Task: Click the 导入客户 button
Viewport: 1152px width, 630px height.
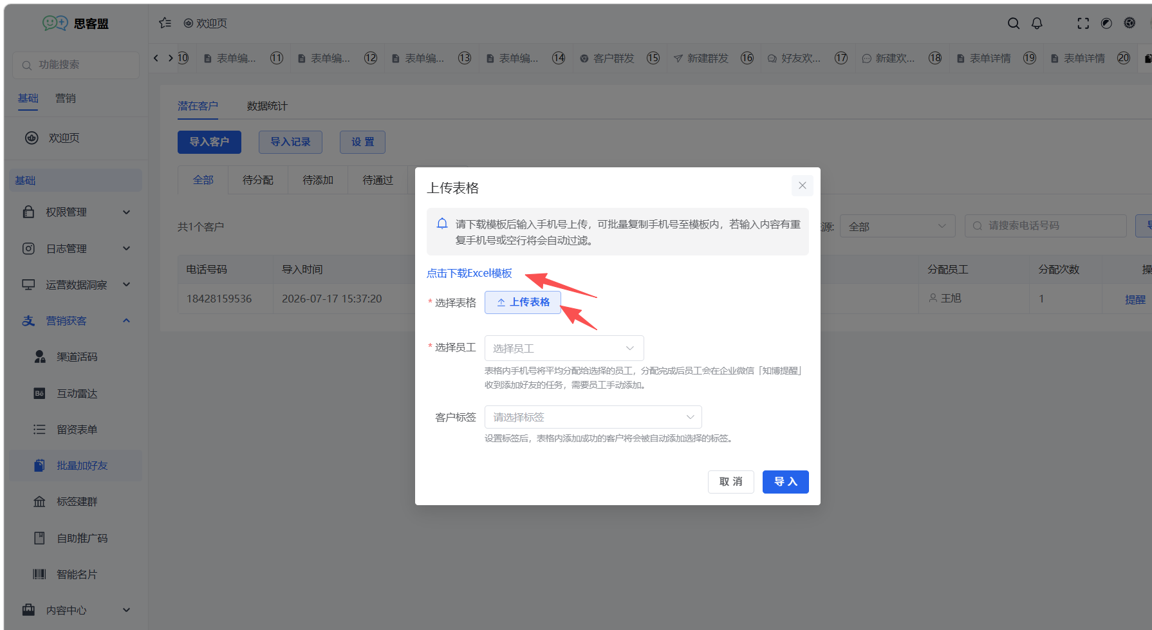Action: (x=209, y=142)
